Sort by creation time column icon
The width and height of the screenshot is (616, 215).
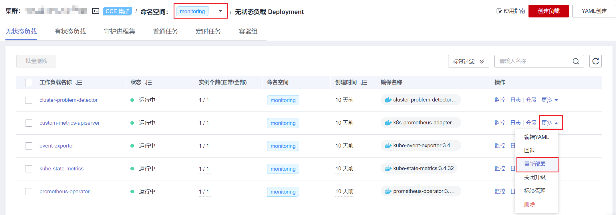[364, 83]
